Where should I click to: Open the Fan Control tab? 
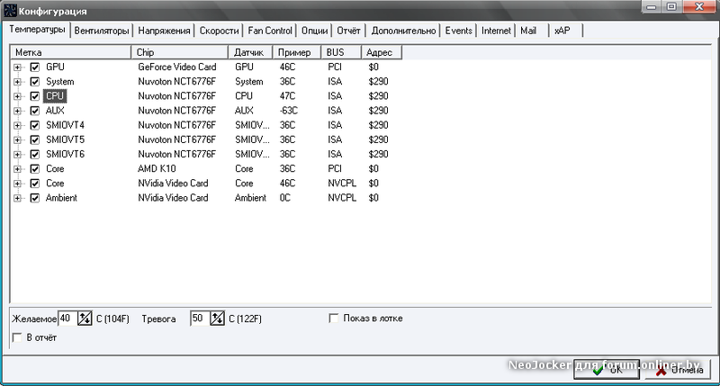click(x=270, y=31)
